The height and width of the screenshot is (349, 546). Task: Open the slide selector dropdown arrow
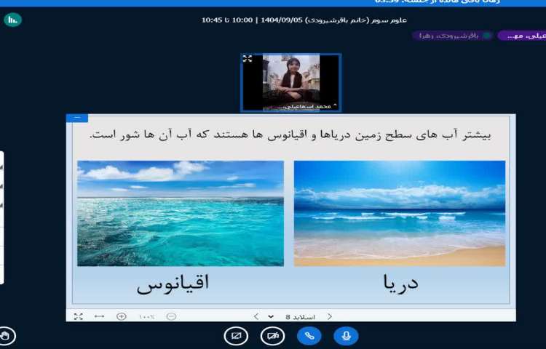pyautogui.click(x=271, y=317)
